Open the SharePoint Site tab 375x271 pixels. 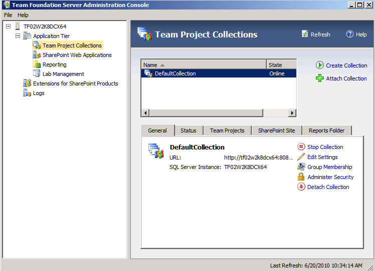(x=276, y=130)
